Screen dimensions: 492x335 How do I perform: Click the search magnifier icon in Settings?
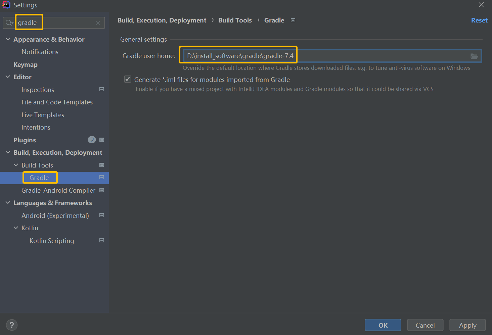point(9,23)
